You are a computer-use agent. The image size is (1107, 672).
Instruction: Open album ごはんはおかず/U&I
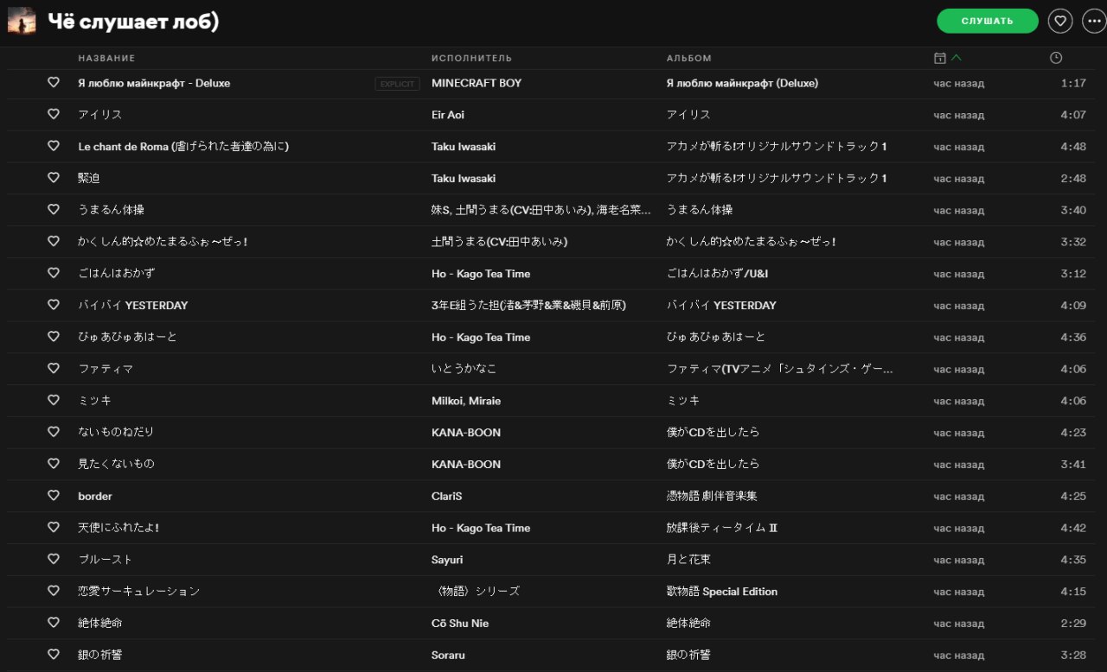pos(718,273)
